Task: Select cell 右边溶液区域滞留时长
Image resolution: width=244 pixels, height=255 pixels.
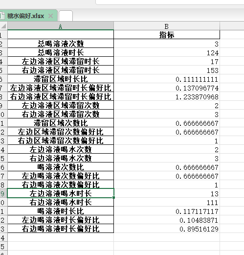Action: [x=61, y=70]
